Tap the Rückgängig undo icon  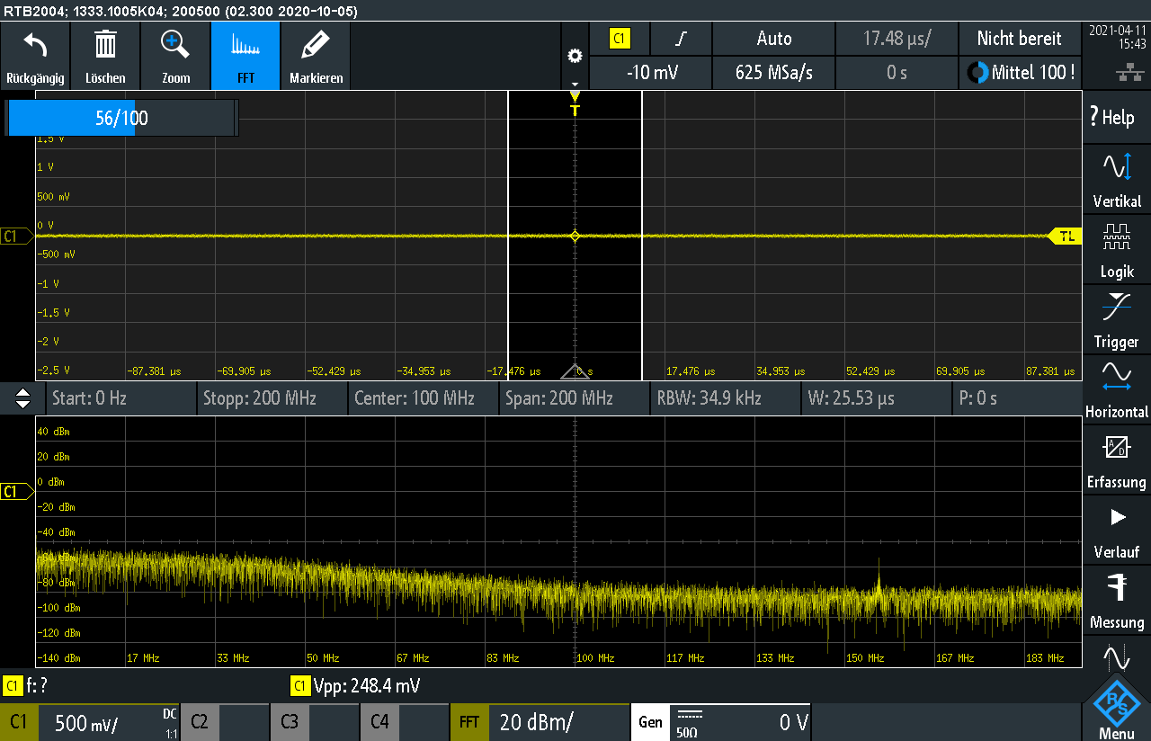click(35, 56)
